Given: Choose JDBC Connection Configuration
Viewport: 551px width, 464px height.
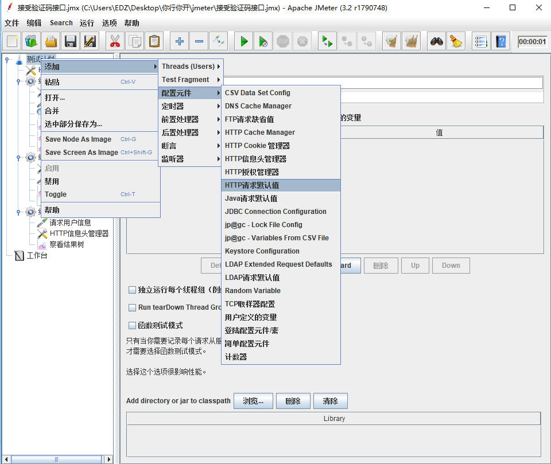Looking at the screenshot, I should (281, 212).
